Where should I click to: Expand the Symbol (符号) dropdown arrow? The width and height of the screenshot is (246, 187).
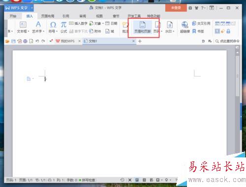(x=57, y=31)
